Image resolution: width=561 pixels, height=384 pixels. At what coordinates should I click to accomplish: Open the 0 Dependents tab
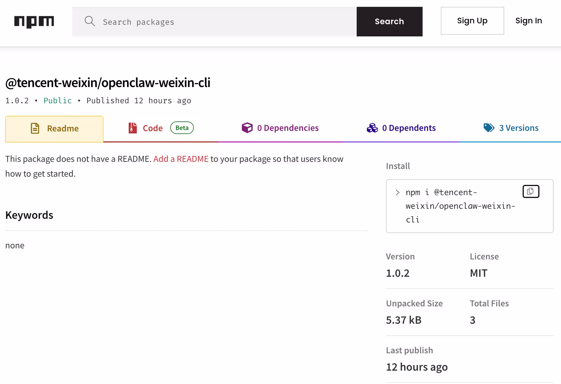[x=409, y=128]
